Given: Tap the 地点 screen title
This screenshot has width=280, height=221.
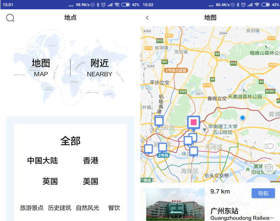Looking at the screenshot, I should [x=70, y=18].
